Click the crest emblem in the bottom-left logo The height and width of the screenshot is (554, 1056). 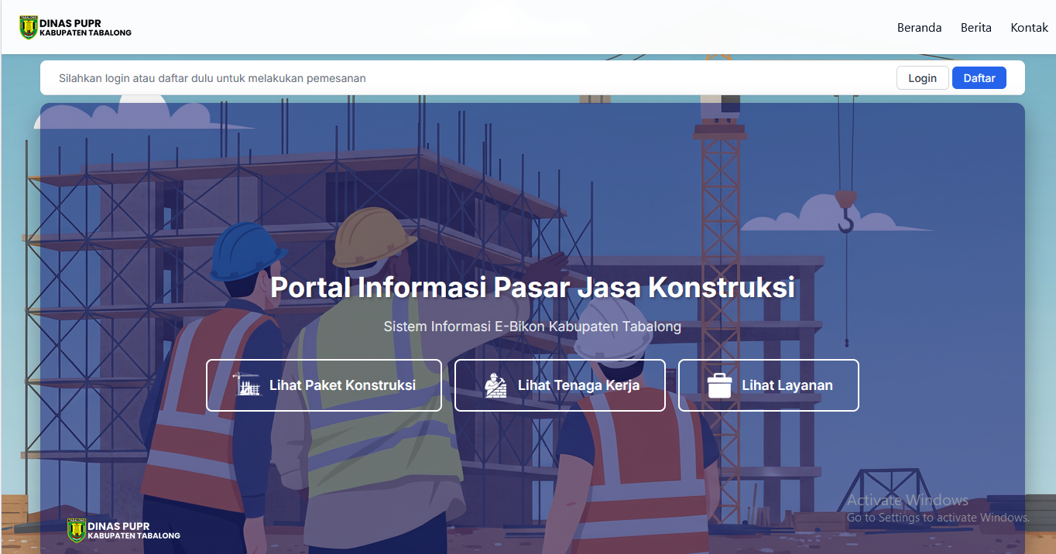[x=77, y=530]
